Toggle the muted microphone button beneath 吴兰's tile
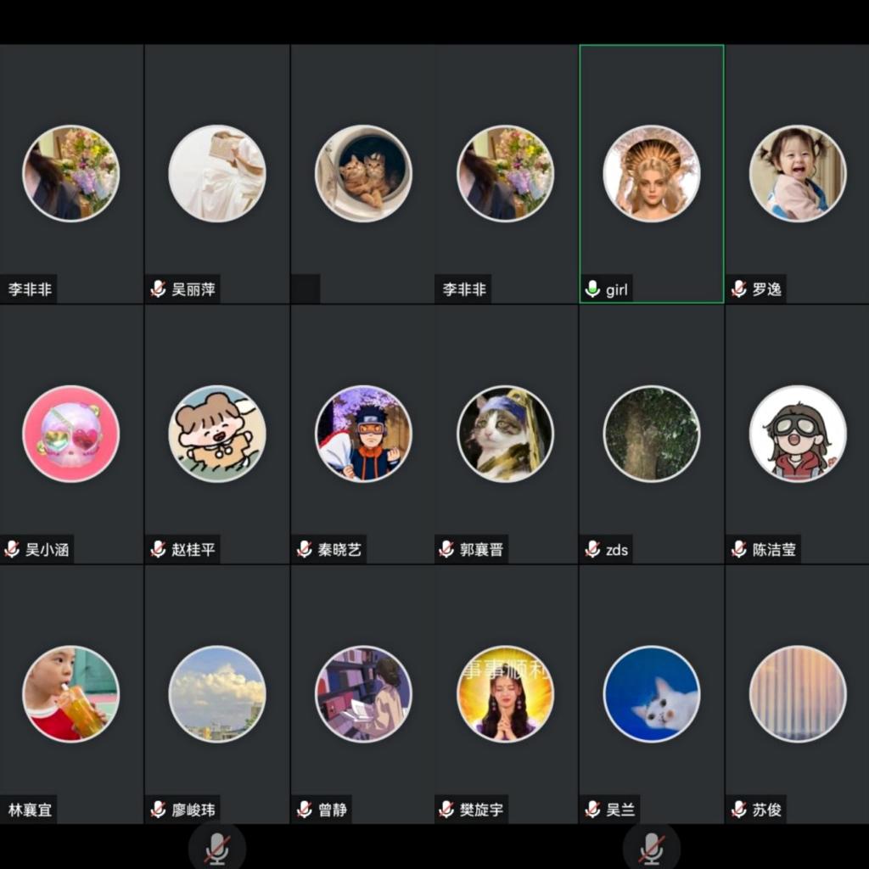Screen dimensions: 869x869 651,848
